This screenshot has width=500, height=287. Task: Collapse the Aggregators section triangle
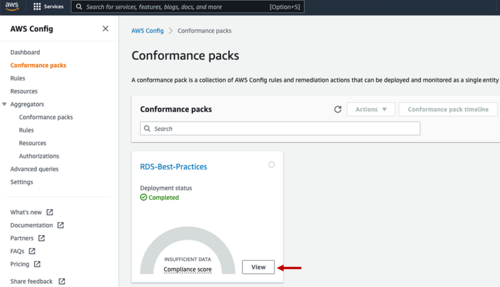tap(4, 104)
